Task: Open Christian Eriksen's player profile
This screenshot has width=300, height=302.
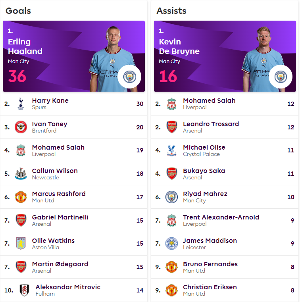Action: point(210,287)
